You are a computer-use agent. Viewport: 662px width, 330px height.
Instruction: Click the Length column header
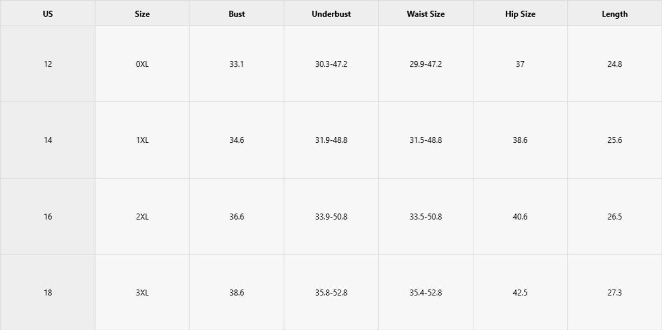[x=615, y=14]
